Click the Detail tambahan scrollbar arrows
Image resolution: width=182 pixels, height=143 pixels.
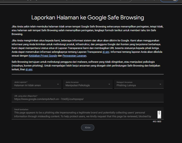coord(159,113)
